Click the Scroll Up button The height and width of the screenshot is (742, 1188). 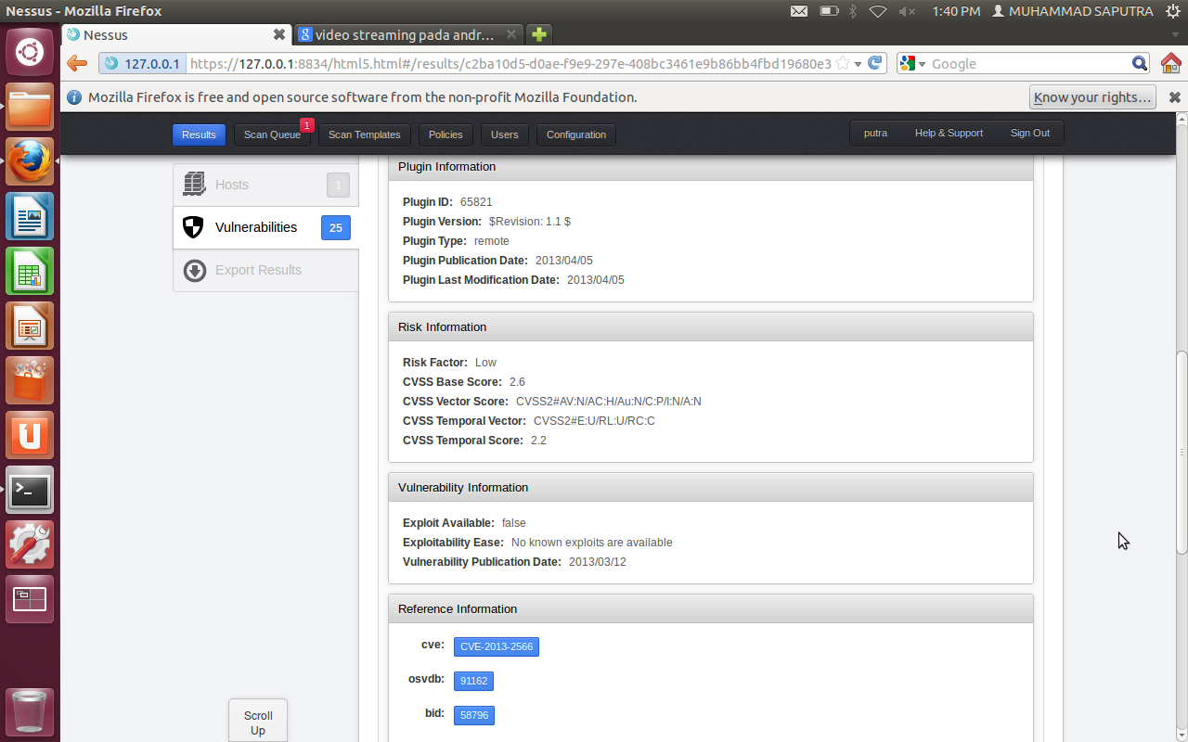pyautogui.click(x=257, y=722)
